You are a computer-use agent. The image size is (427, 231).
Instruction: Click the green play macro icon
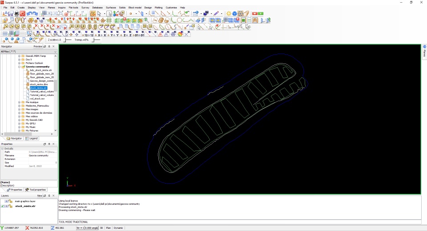click(261, 13)
